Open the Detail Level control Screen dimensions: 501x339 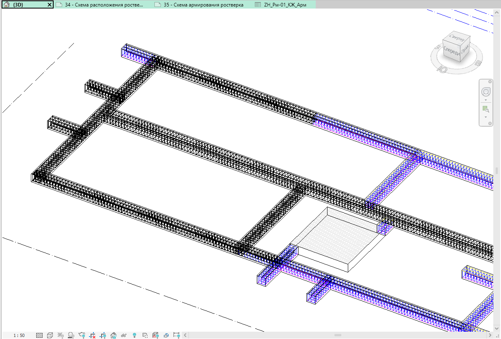point(39,335)
